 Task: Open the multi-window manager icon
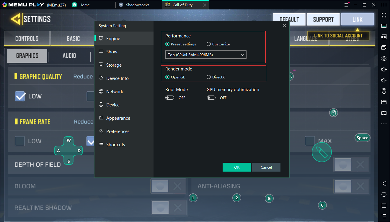point(384,47)
